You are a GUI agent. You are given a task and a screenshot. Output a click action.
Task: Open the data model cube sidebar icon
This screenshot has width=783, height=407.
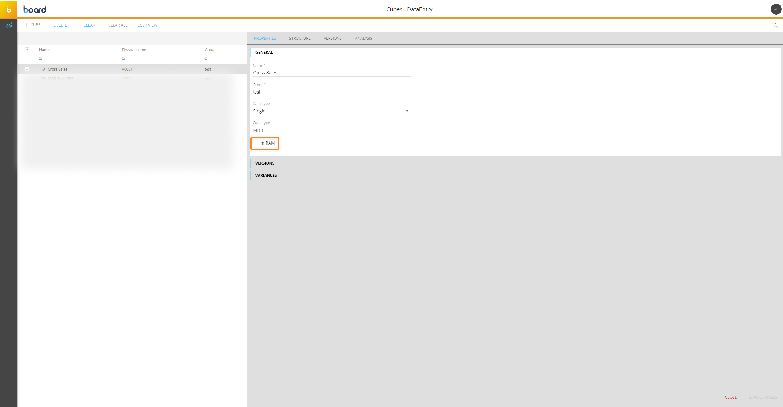coord(9,26)
